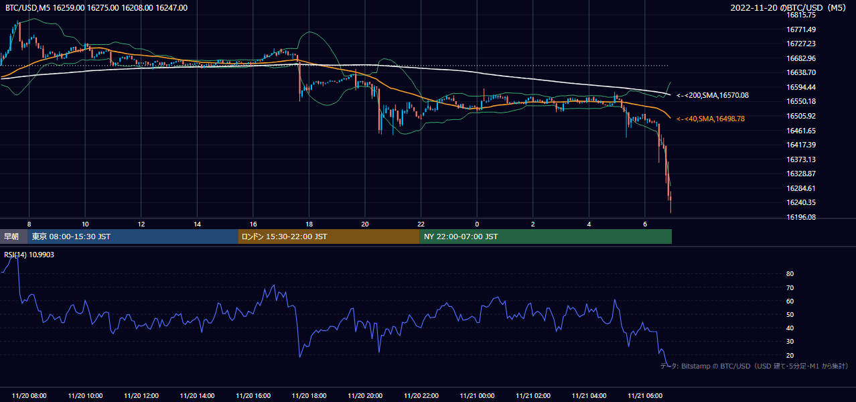Click the NY 22:00-07:00 JST session bar
This screenshot has height=402, width=856.
point(546,237)
